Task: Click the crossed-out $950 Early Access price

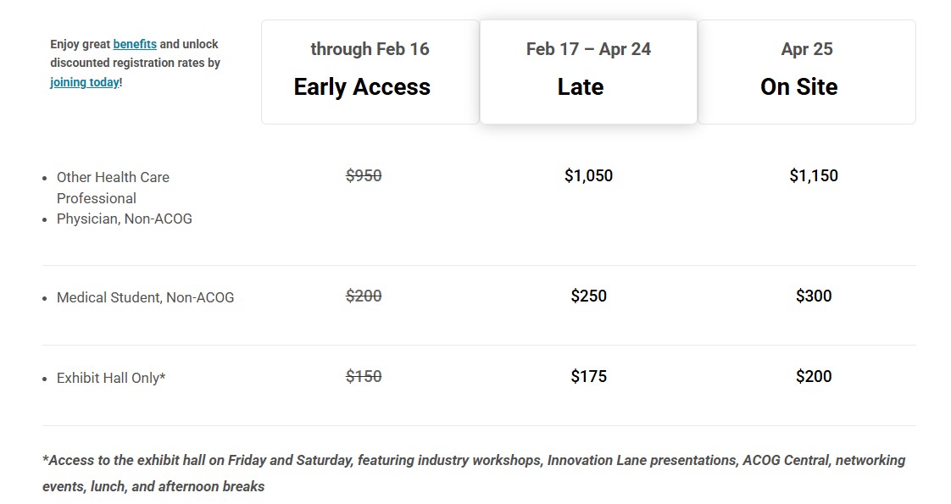Action: pyautogui.click(x=364, y=175)
